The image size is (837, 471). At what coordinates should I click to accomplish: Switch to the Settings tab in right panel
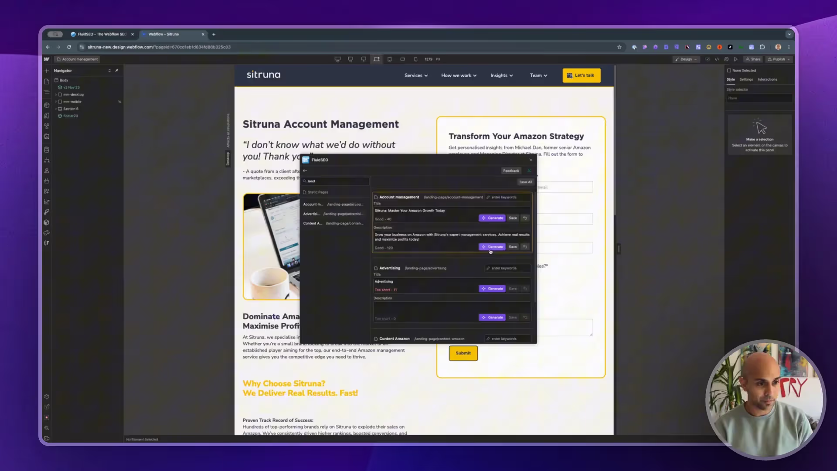746,79
